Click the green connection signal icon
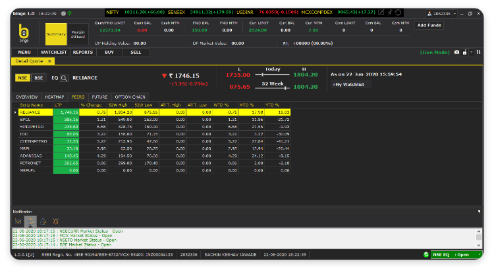494x272 pixels. point(70,14)
